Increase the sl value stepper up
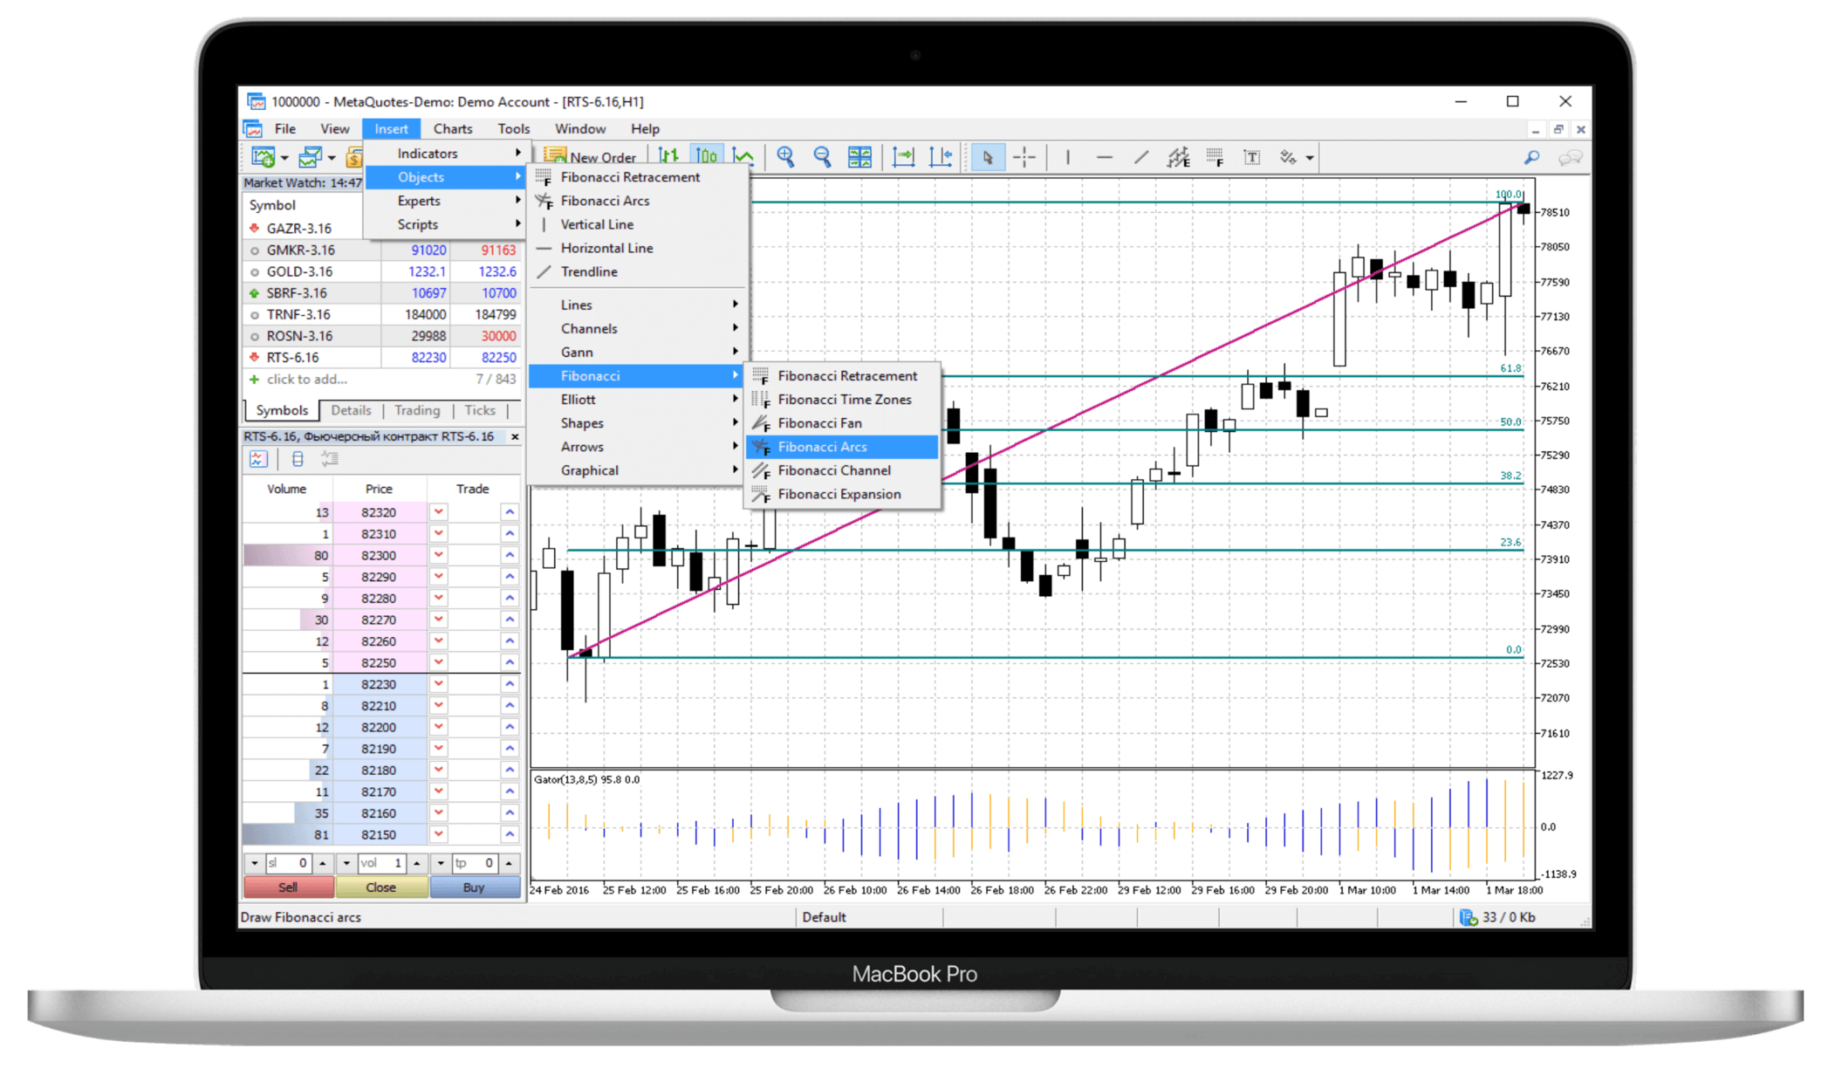The image size is (1835, 1069). 323,863
